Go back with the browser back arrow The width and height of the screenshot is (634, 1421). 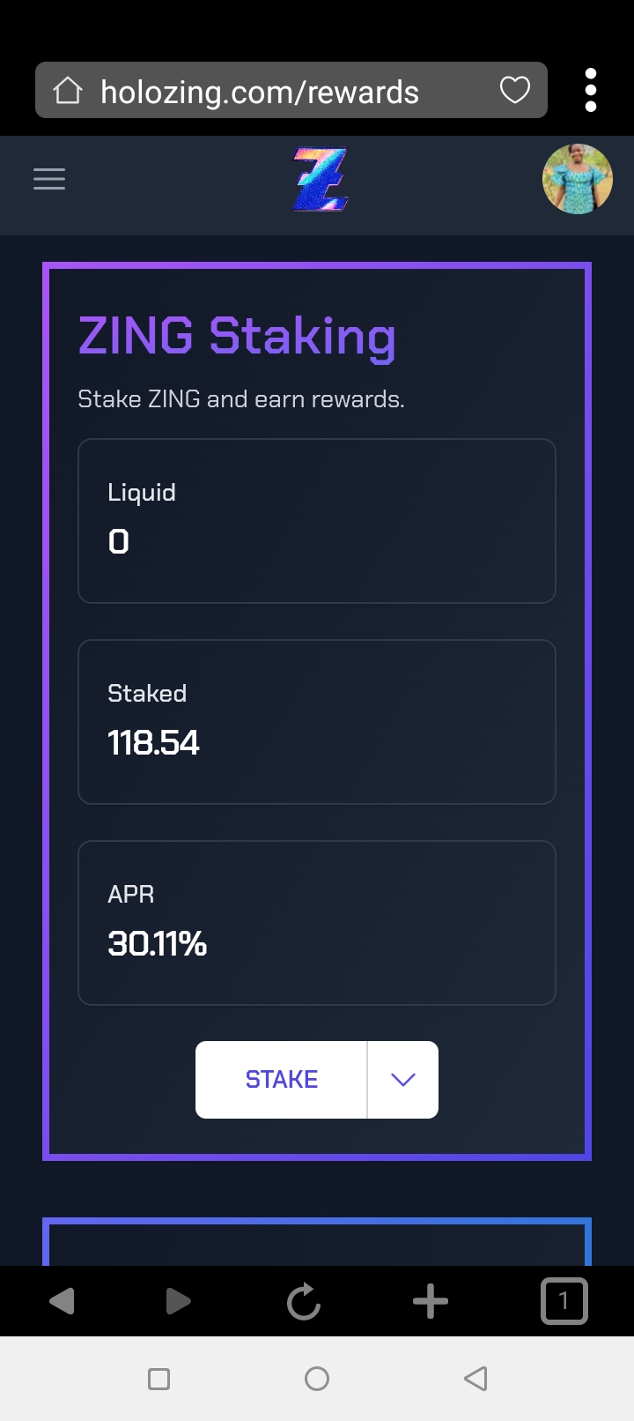(62, 1301)
